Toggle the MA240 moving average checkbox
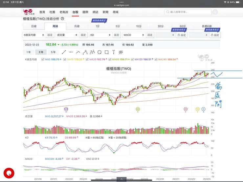The height and width of the screenshot is (182, 243). click(x=156, y=59)
